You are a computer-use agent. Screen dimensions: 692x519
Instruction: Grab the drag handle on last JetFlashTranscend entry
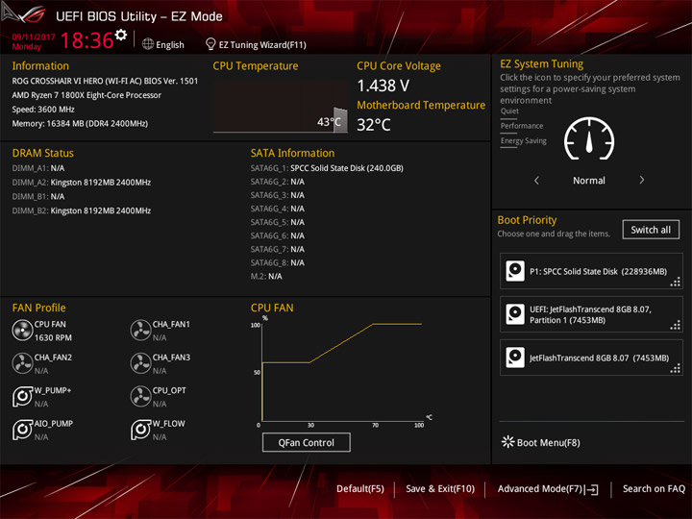click(x=676, y=368)
